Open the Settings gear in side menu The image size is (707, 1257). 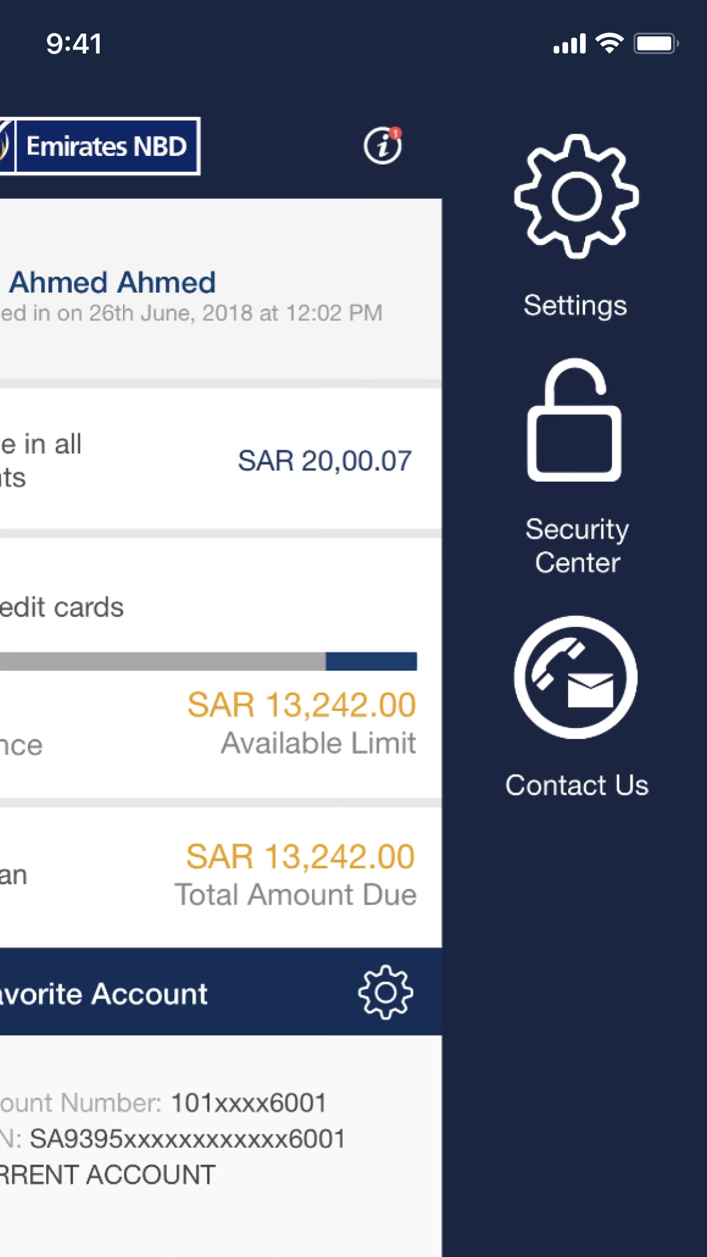(x=575, y=196)
